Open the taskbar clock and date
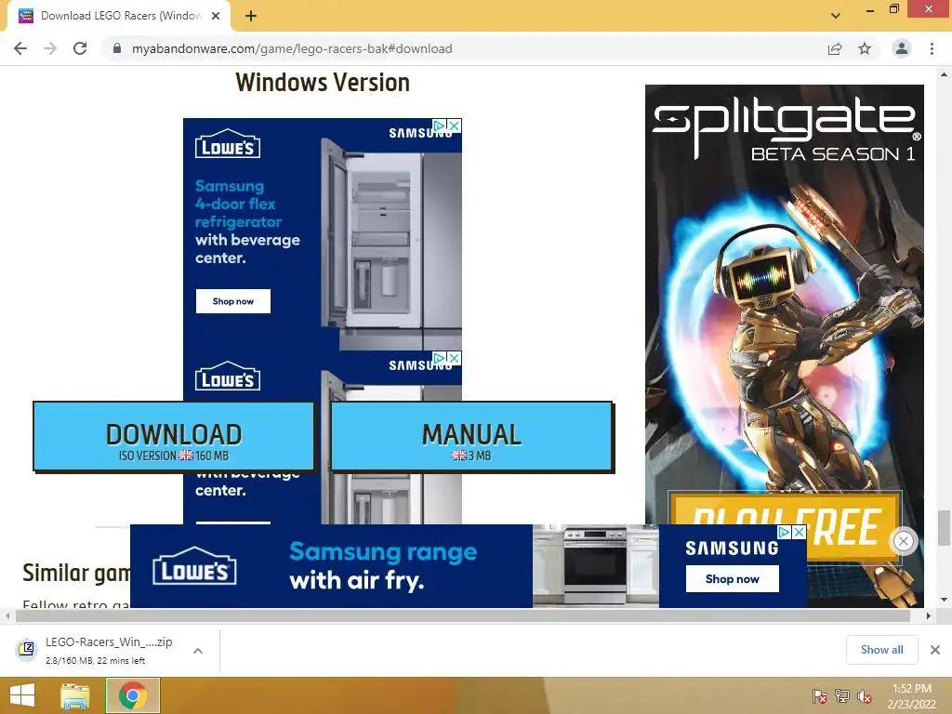The image size is (952, 714). [x=912, y=696]
